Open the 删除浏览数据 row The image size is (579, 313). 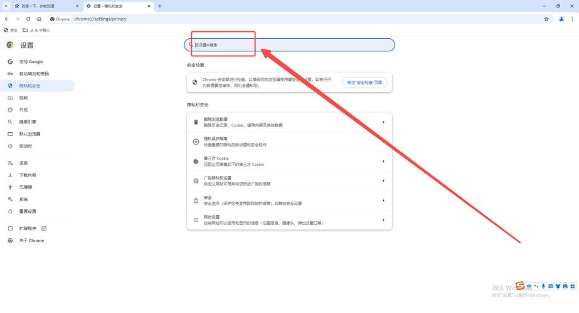point(289,122)
